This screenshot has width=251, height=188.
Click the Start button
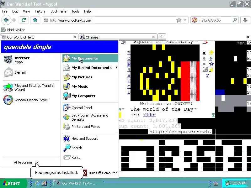(13, 183)
